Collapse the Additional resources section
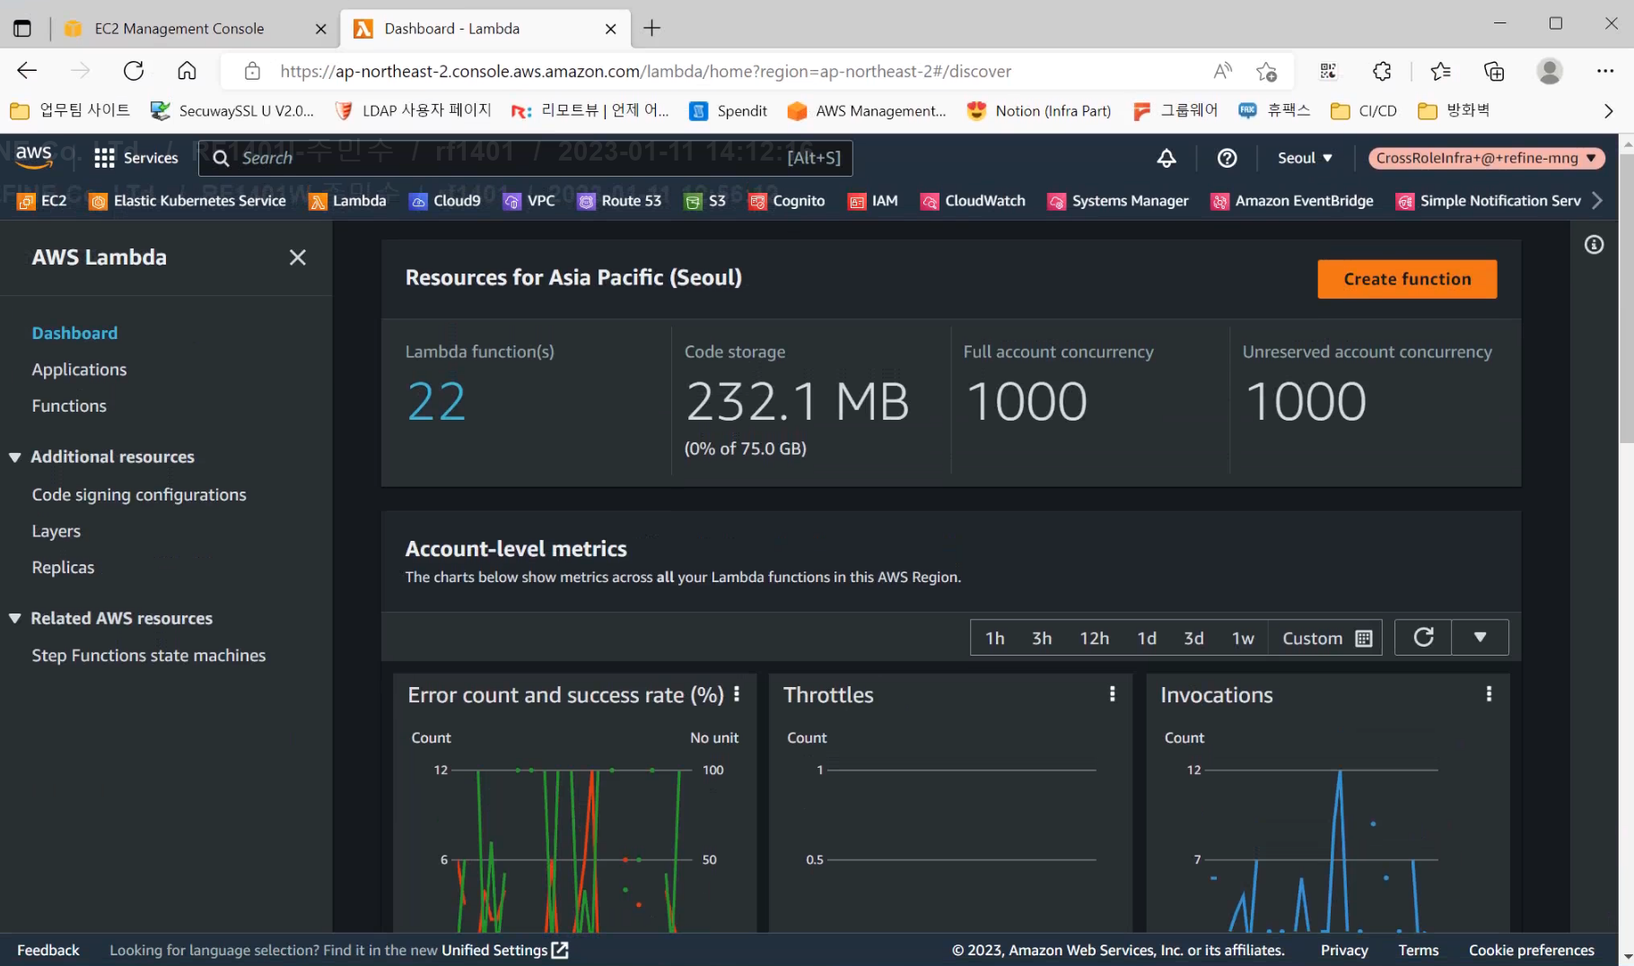The image size is (1634, 966). click(x=14, y=457)
